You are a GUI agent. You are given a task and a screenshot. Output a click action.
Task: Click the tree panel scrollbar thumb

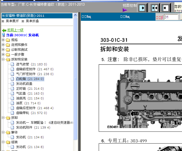point(75,79)
